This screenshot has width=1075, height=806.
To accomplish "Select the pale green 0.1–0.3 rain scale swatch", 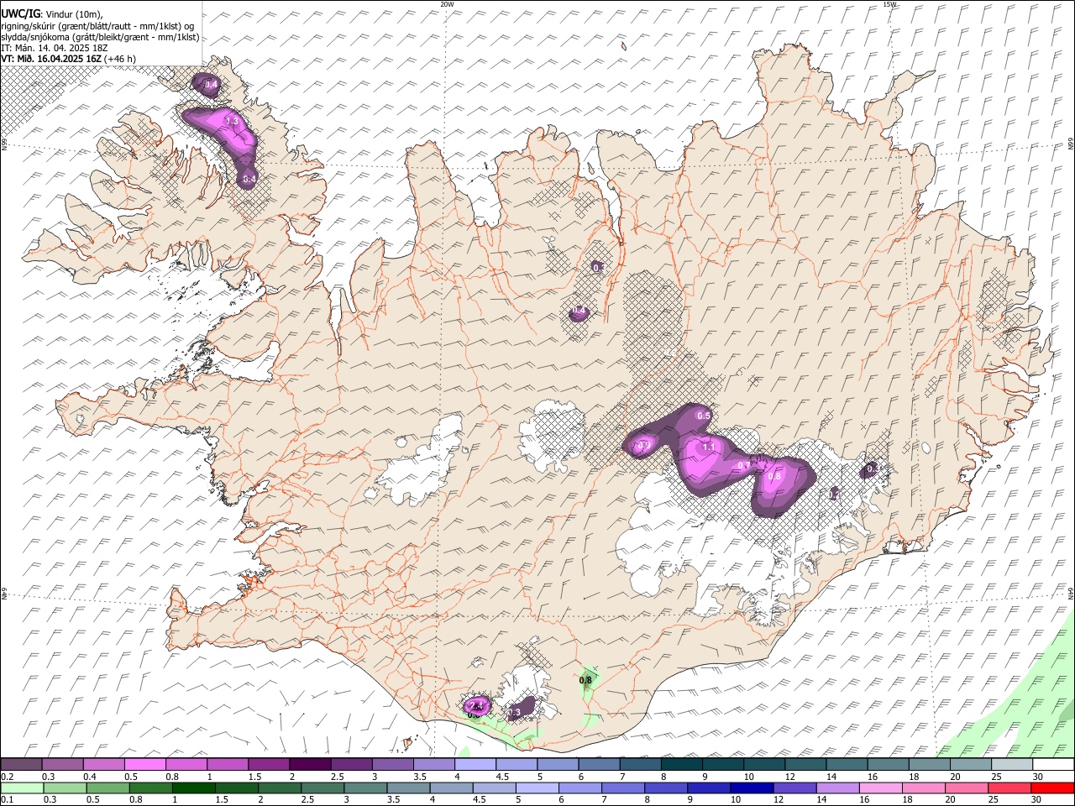I will [x=22, y=788].
